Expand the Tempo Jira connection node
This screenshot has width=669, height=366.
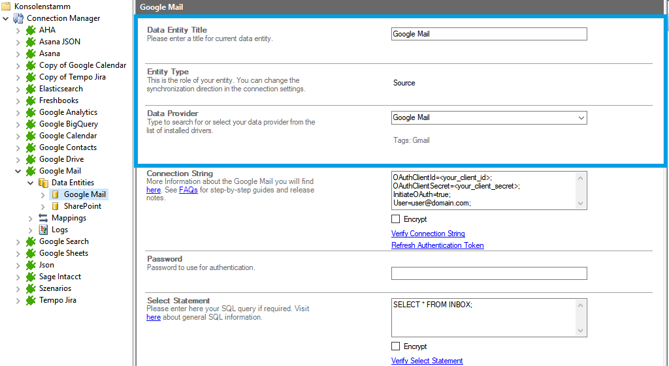pos(18,300)
